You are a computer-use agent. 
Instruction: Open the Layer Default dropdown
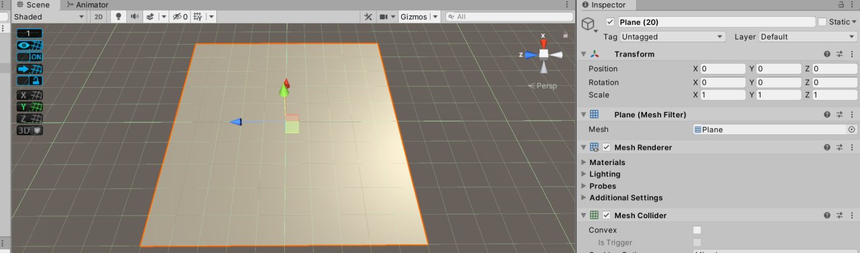click(x=808, y=37)
